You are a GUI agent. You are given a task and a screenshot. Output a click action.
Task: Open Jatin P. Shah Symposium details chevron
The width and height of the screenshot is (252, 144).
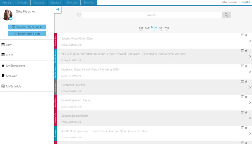point(250,134)
